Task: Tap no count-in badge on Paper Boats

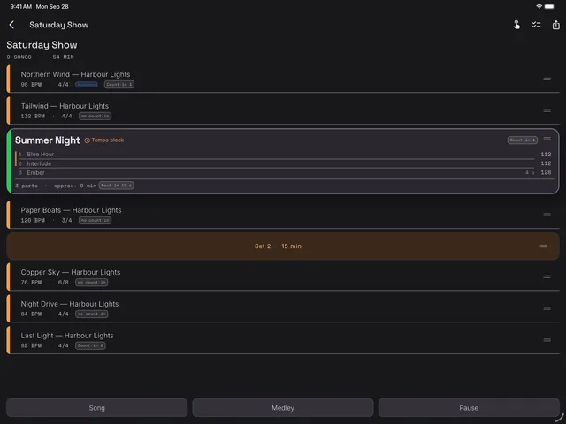Action: point(96,220)
